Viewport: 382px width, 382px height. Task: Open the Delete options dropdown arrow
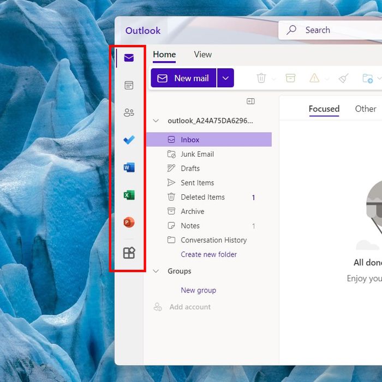pos(274,79)
